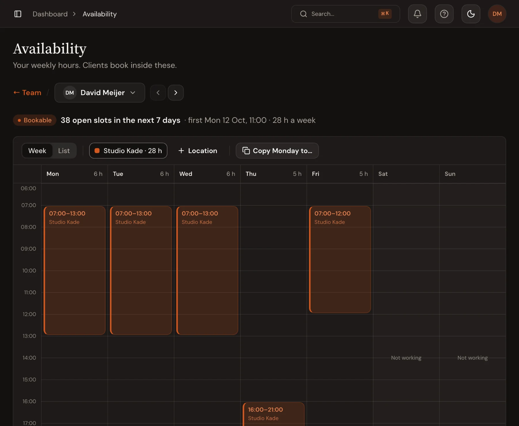Open Tuesday 07:00–13:00 availability block

(141, 271)
